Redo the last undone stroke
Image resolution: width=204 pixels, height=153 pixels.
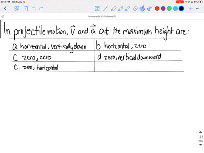pyautogui.click(x=41, y=8)
